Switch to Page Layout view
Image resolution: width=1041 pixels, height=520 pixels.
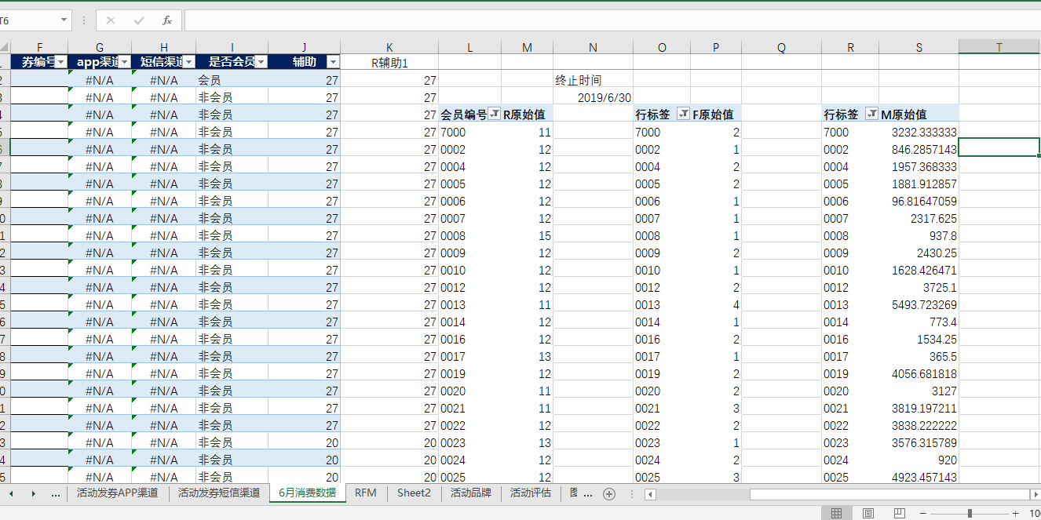868,513
